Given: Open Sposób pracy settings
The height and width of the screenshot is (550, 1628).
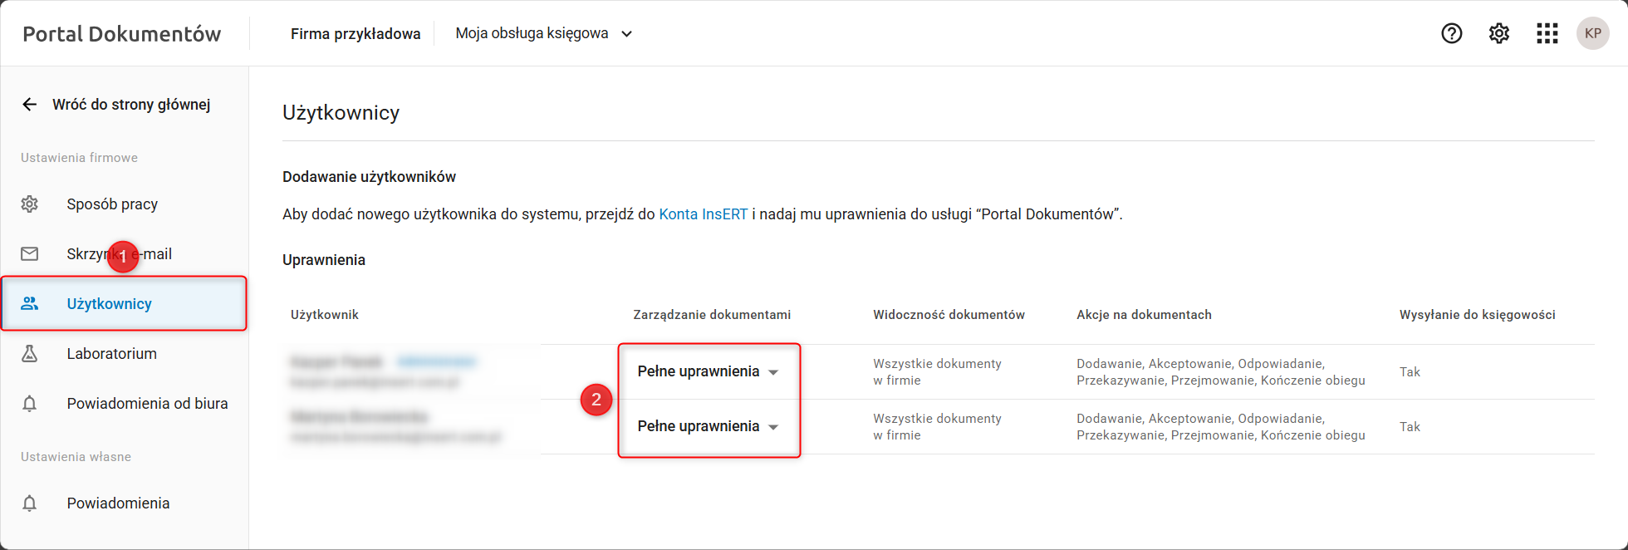Looking at the screenshot, I should click(x=112, y=204).
